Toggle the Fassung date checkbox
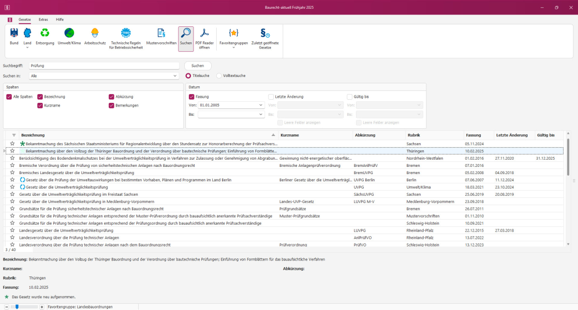 pos(191,97)
